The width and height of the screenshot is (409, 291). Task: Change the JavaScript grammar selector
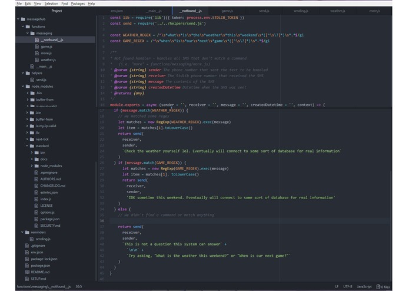(364, 286)
